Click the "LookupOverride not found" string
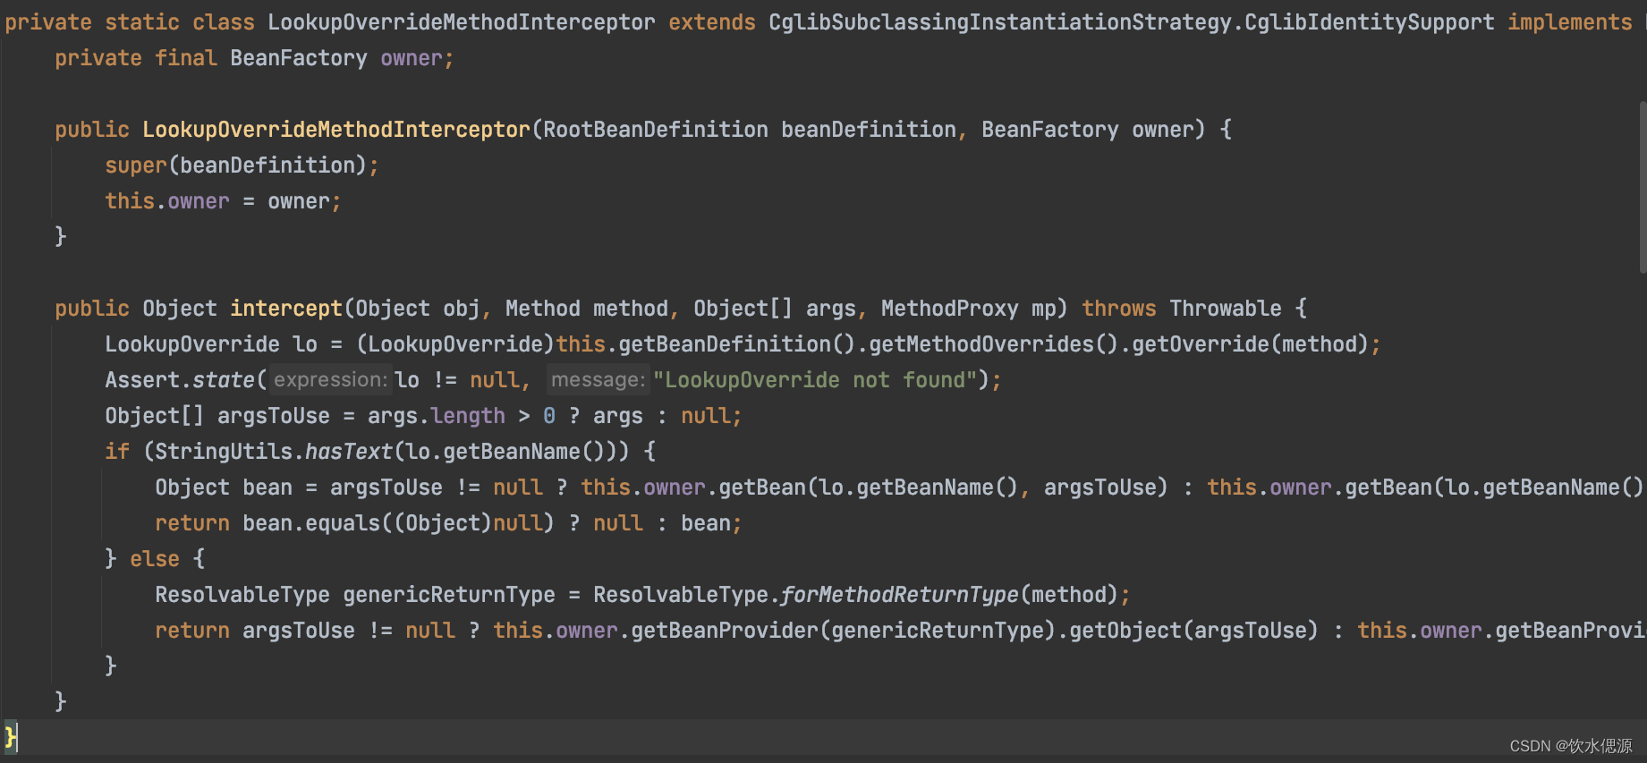This screenshot has height=763, width=1647. point(815,380)
